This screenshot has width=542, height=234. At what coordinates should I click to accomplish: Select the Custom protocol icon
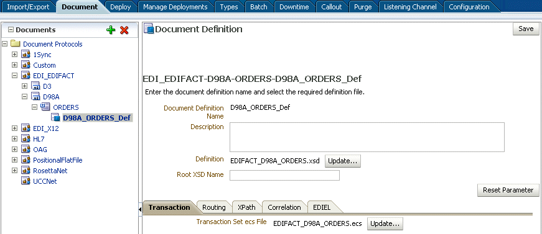click(26, 65)
